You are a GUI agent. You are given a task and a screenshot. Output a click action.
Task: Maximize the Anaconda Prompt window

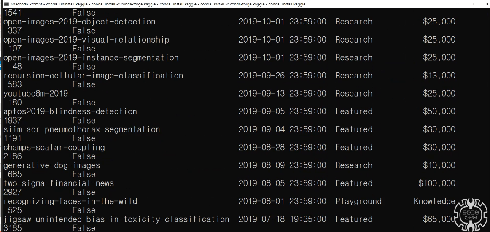pyautogui.click(x=472, y=4)
